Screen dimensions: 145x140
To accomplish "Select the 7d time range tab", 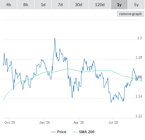I will 60,5.
